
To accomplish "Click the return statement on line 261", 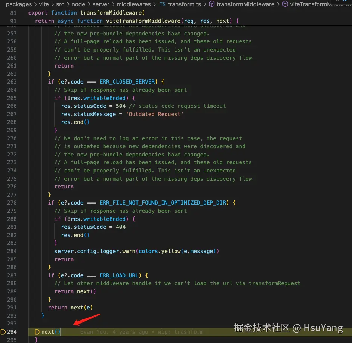I will pos(64,66).
